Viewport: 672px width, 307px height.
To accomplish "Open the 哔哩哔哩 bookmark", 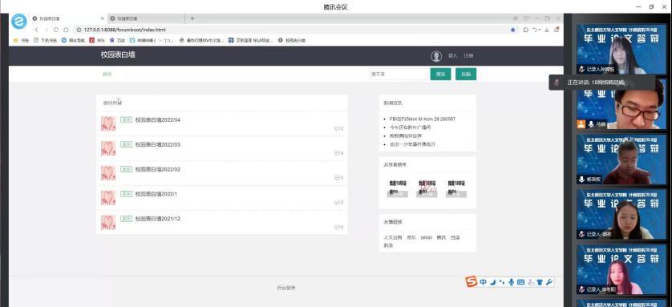I will [152, 40].
